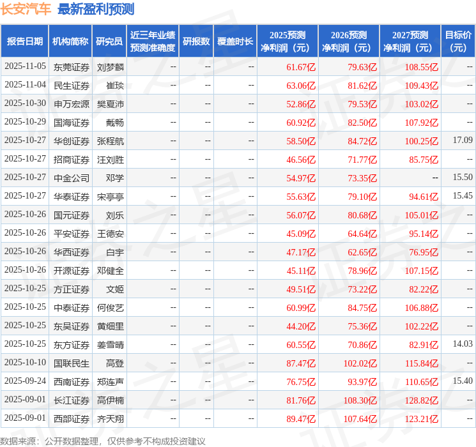Open 招商证券 institution name

pos(72,160)
